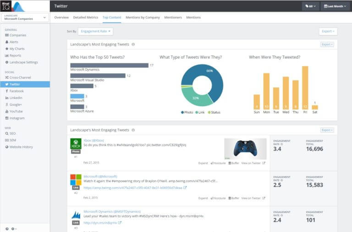Viewport: 352px width, 232px height.
Task: Click the Instagram sidebar icon
Action: pos(7,118)
